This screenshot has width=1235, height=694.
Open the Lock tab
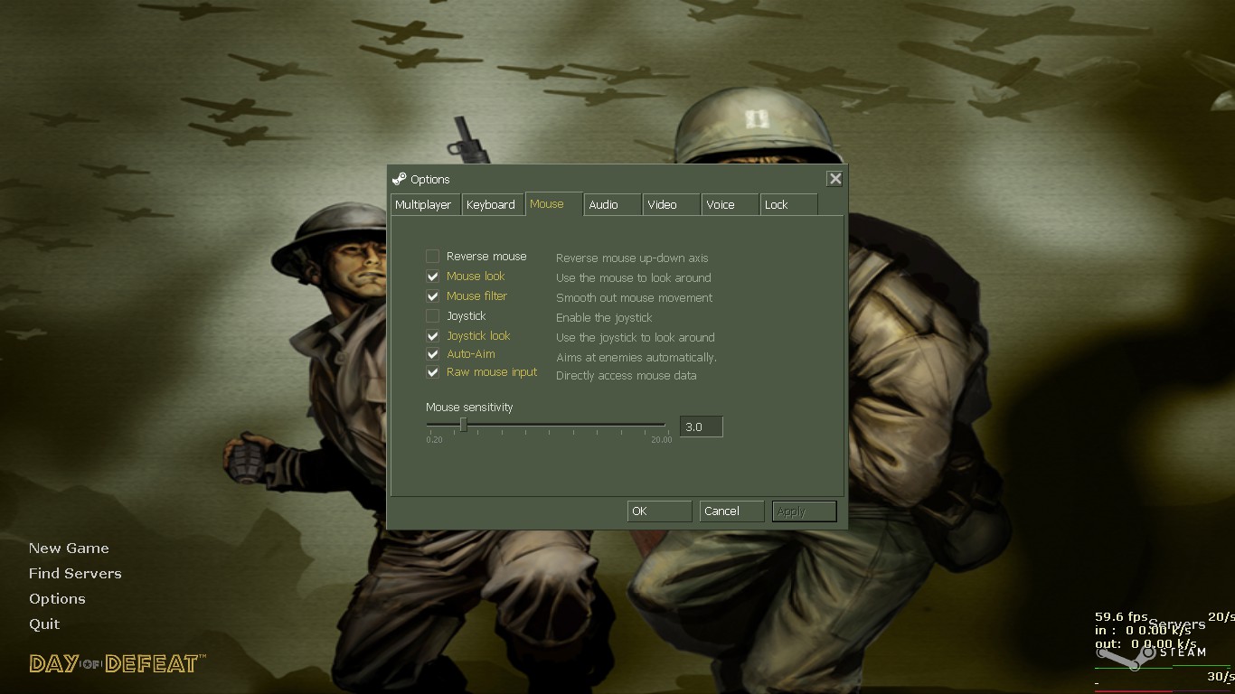click(788, 205)
